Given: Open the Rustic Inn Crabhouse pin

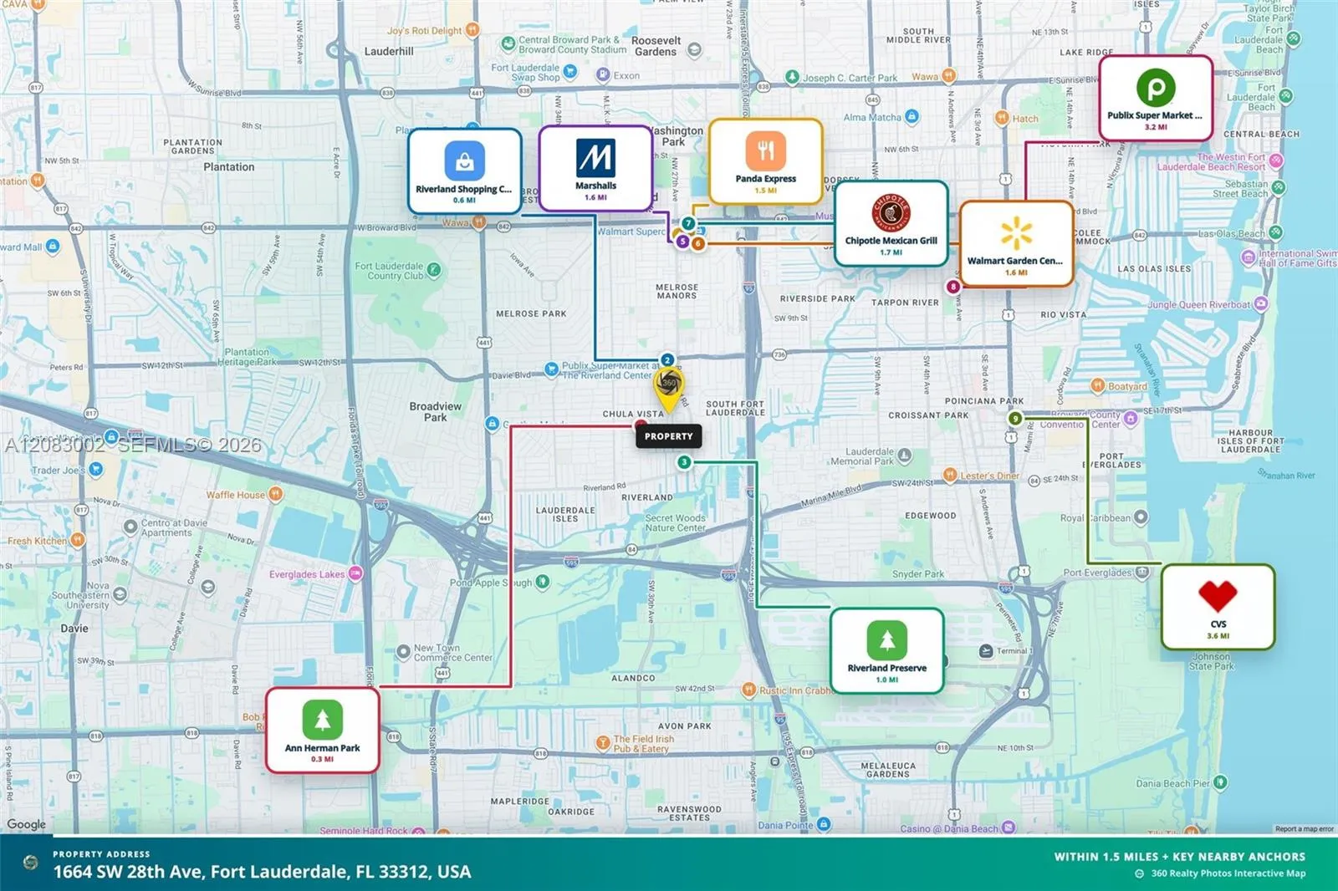Looking at the screenshot, I should pos(748,690).
